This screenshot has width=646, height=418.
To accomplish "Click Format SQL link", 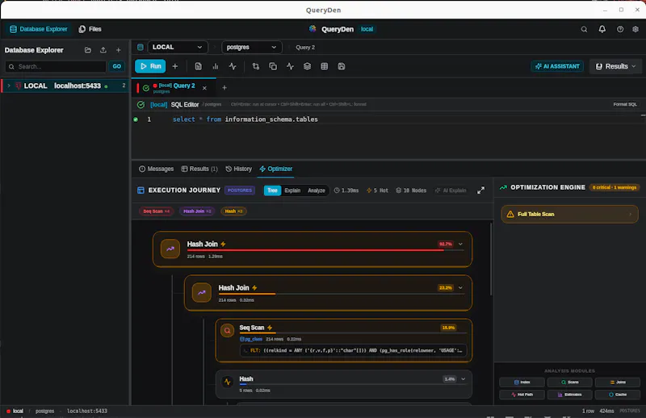I will [x=625, y=104].
